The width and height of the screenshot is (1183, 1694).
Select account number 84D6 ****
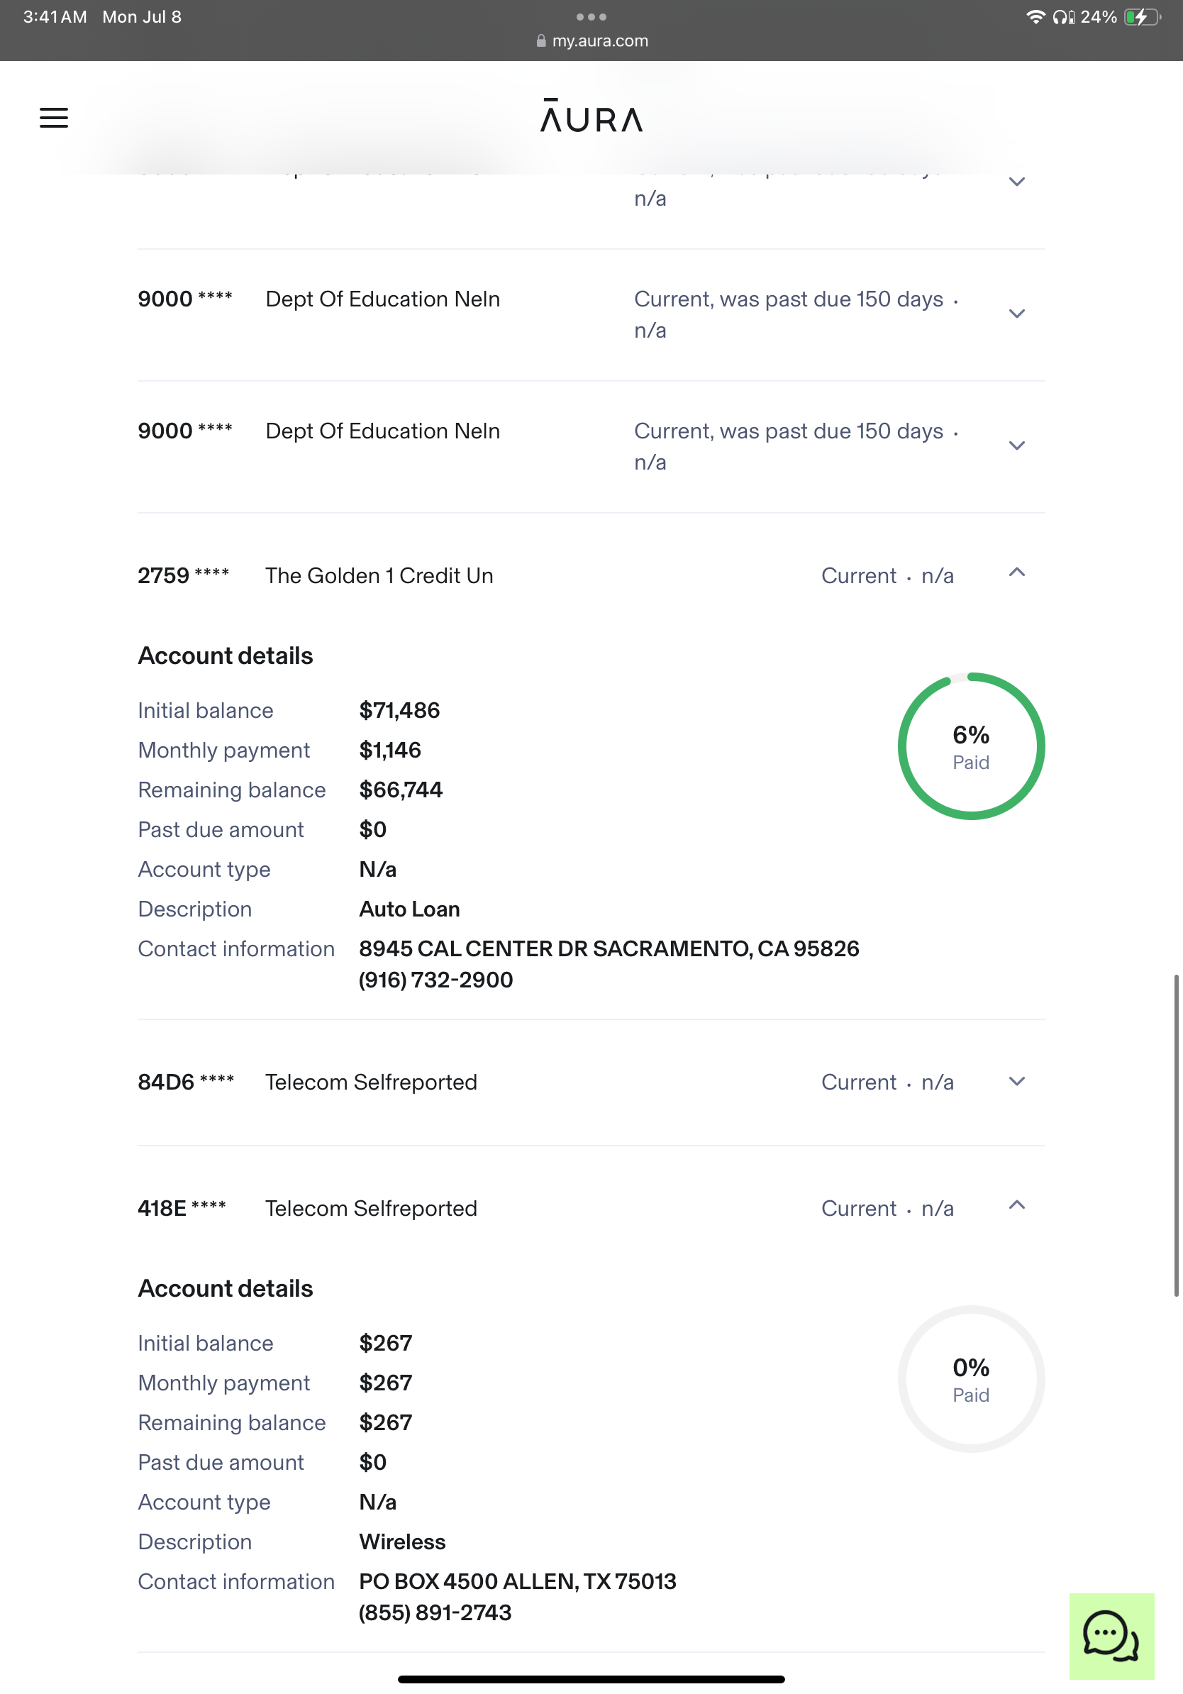(186, 1083)
